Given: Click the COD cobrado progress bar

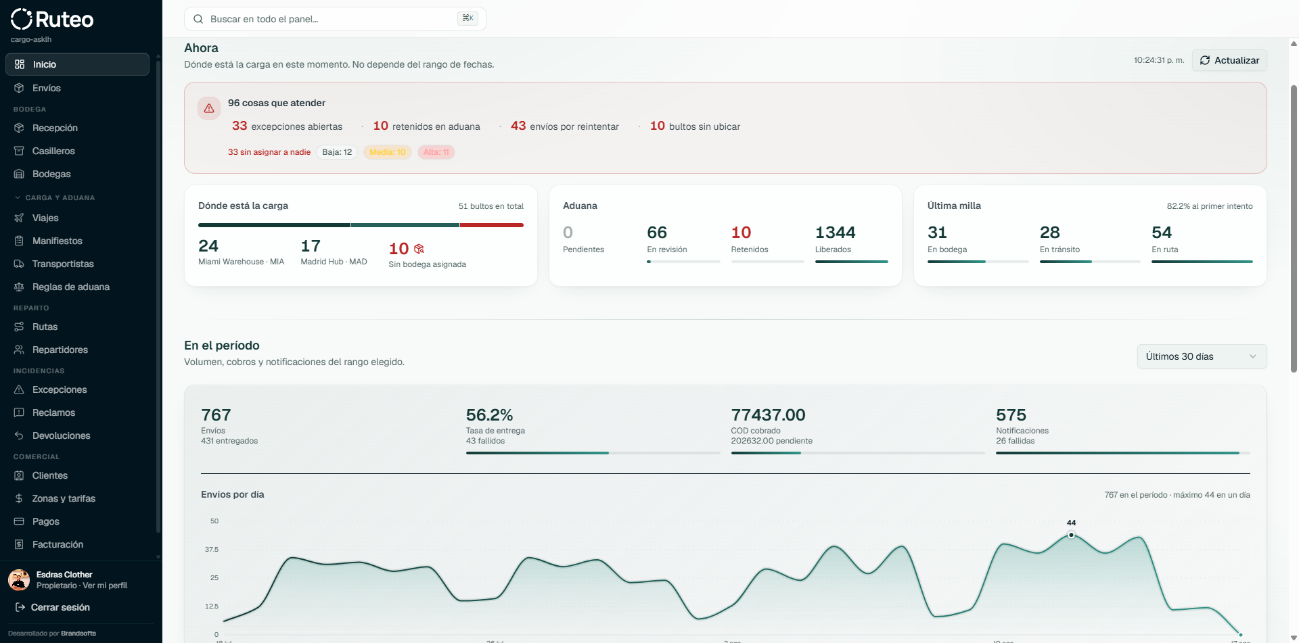Looking at the screenshot, I should pyautogui.click(x=858, y=453).
